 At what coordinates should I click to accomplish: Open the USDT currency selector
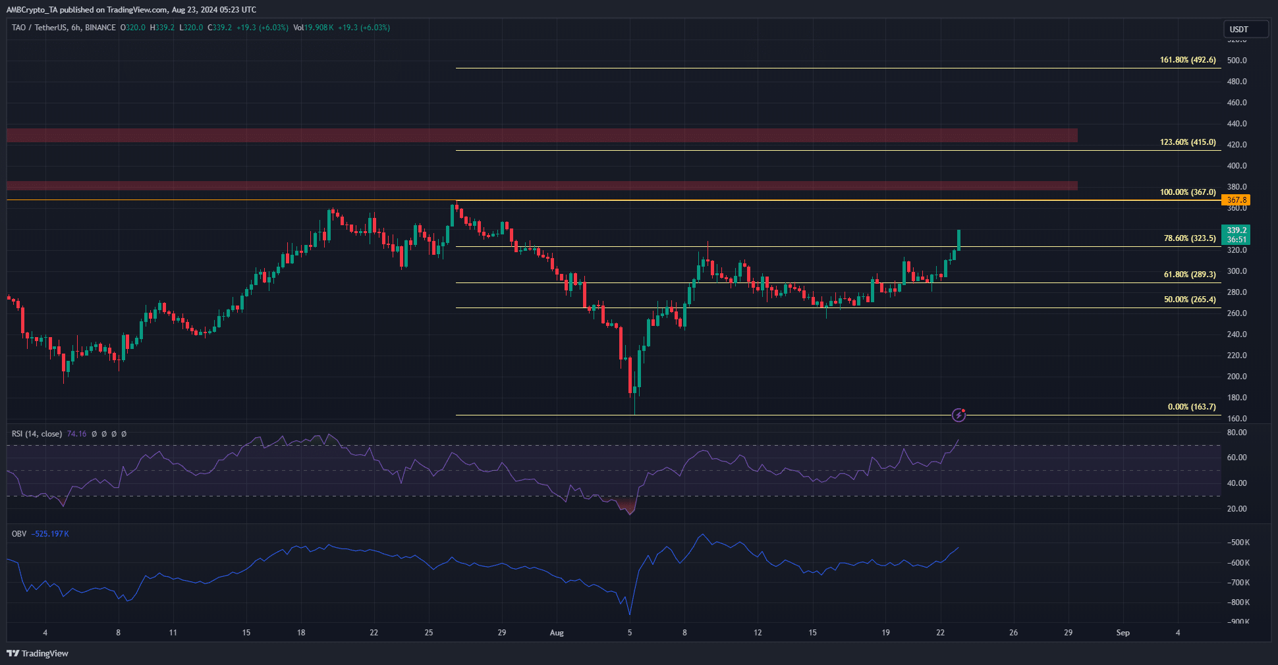tap(1246, 29)
